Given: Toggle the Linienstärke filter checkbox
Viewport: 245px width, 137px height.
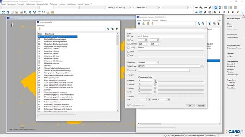Looking at the screenshot, I should pos(129,44).
